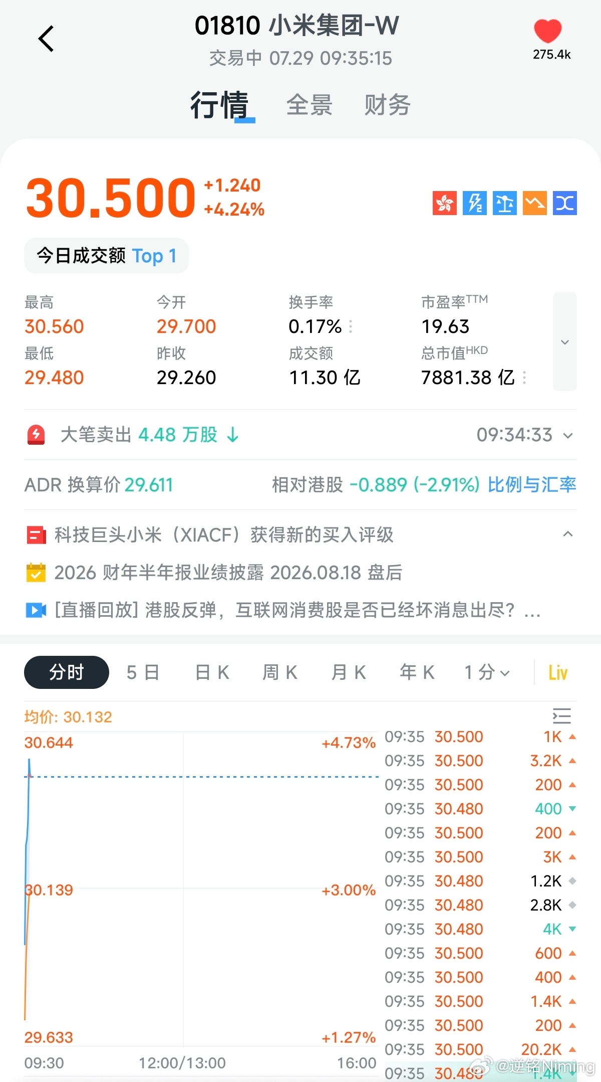Tap the 成交额 11.30 亿 value

(325, 378)
